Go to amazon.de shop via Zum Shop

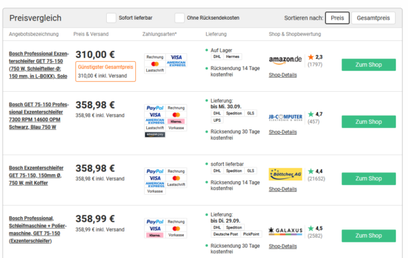pyautogui.click(x=369, y=65)
